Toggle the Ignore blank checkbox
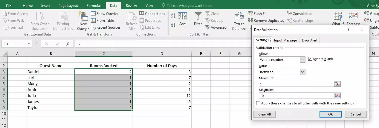 pos(310,59)
